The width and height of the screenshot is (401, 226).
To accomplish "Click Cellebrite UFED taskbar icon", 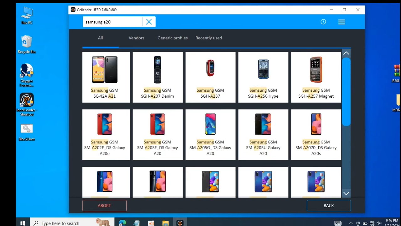I will click(180, 223).
